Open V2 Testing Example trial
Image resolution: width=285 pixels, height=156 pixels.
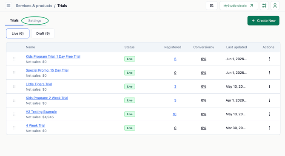click(x=41, y=112)
